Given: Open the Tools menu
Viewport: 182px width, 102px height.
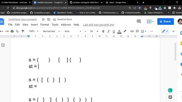Looking at the screenshot, I should point(55,25).
